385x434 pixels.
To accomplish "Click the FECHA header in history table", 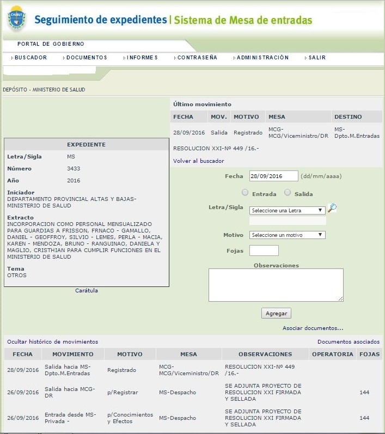I will point(23,354).
